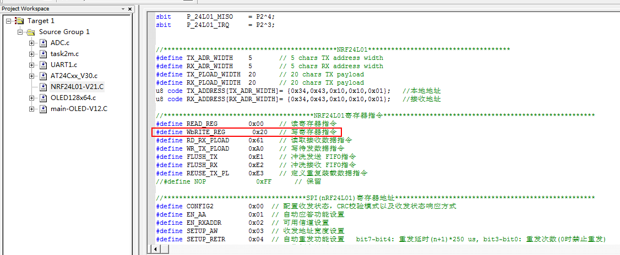Viewport: 620px width, 255px height.
Task: Collapse the Target 1 tree node
Action: [9, 20]
